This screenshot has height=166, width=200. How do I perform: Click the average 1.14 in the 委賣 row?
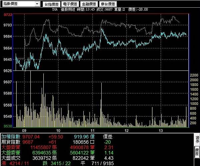[109, 153]
